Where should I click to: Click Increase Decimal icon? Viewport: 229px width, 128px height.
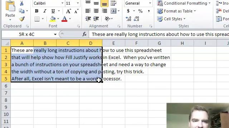pyautogui.click(x=128, y=19)
